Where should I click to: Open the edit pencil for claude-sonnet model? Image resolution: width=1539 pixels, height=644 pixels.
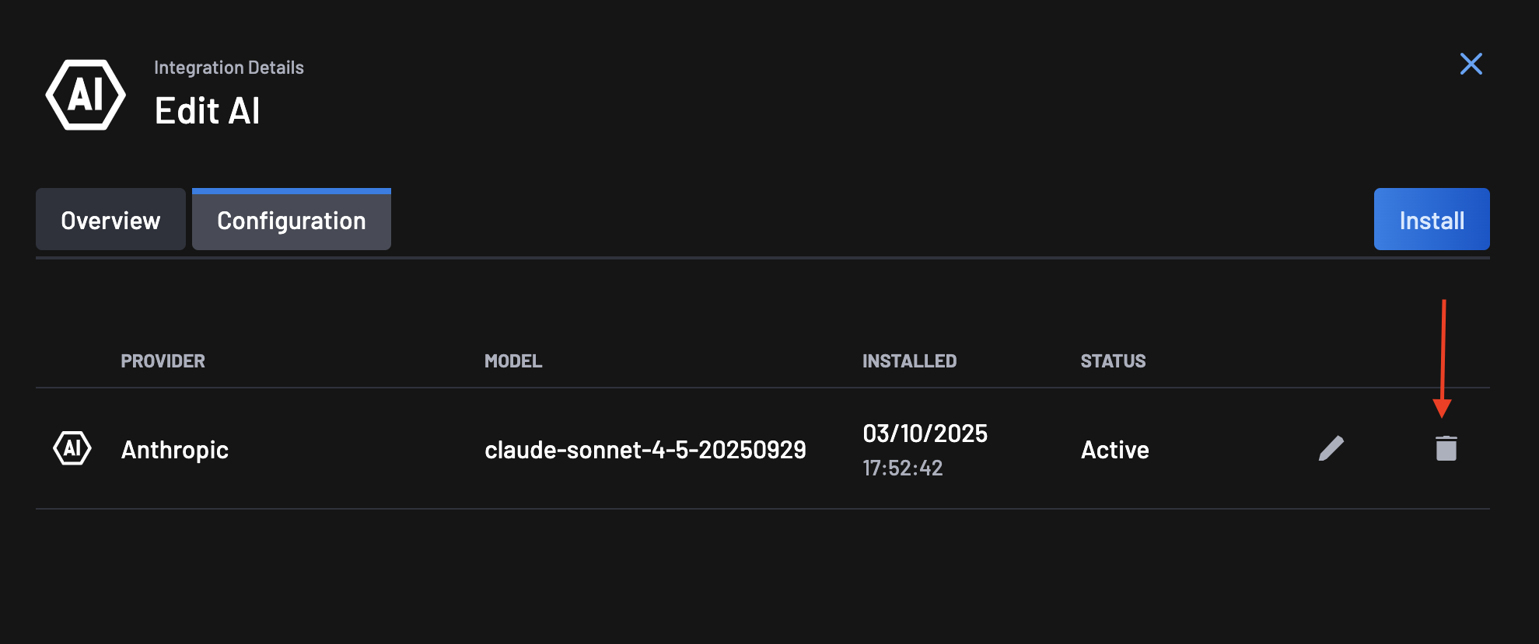point(1332,449)
